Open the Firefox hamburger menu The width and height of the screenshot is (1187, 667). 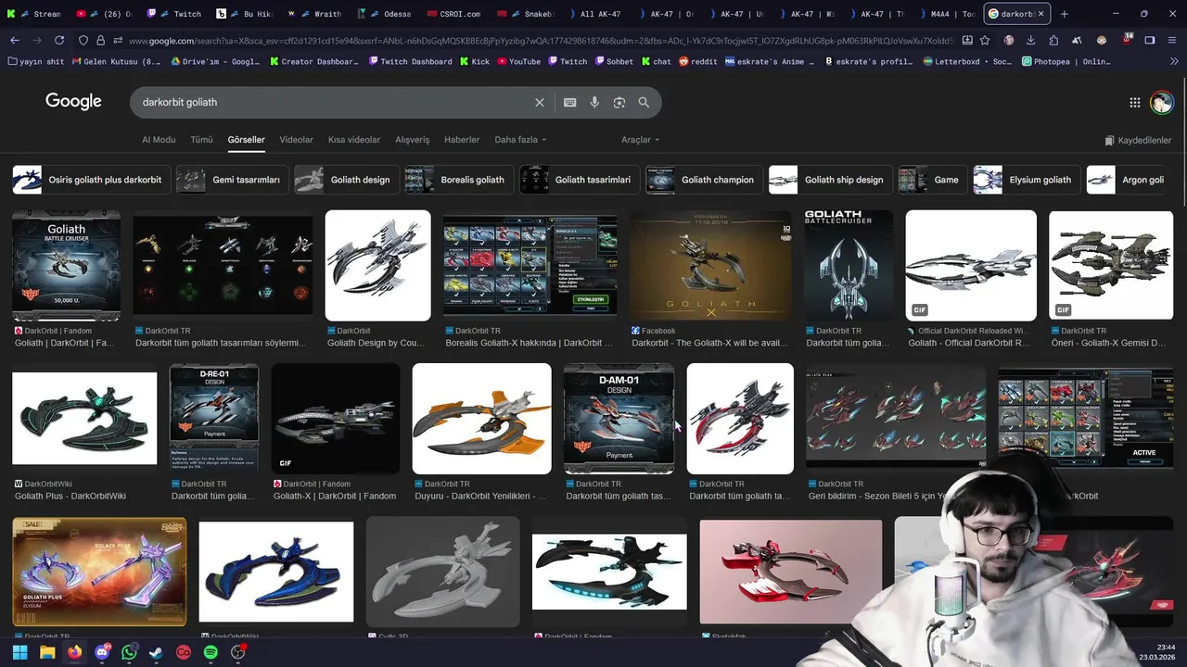click(1173, 41)
